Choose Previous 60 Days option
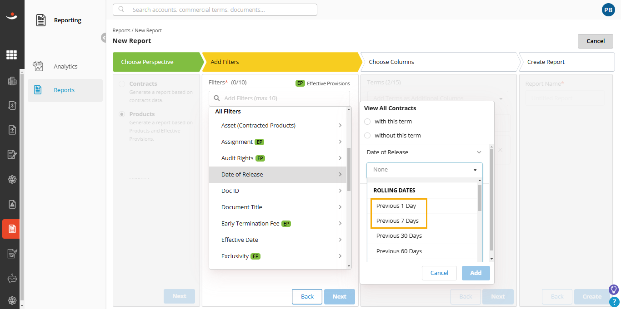Viewport: 621px width, 309px height. [x=422, y=251]
